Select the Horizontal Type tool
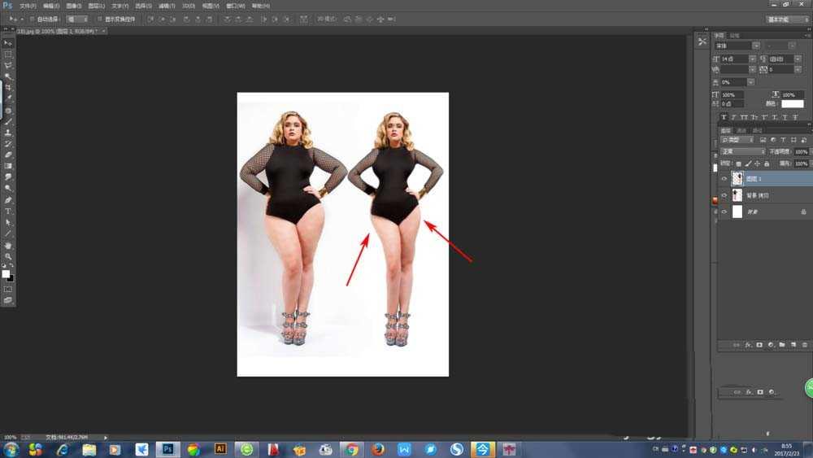This screenshot has width=813, height=458. 8,211
